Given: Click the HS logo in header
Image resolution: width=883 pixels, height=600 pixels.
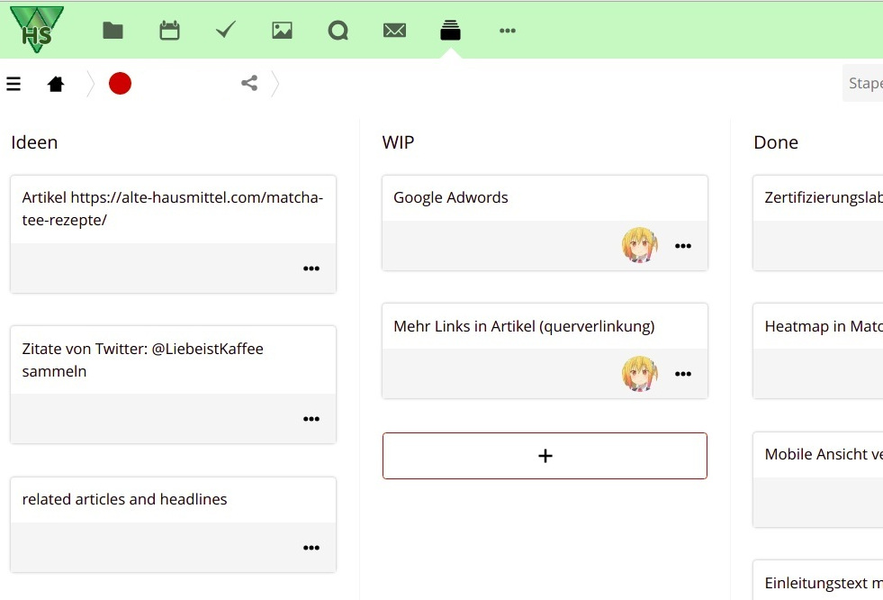Looking at the screenshot, I should [x=37, y=29].
